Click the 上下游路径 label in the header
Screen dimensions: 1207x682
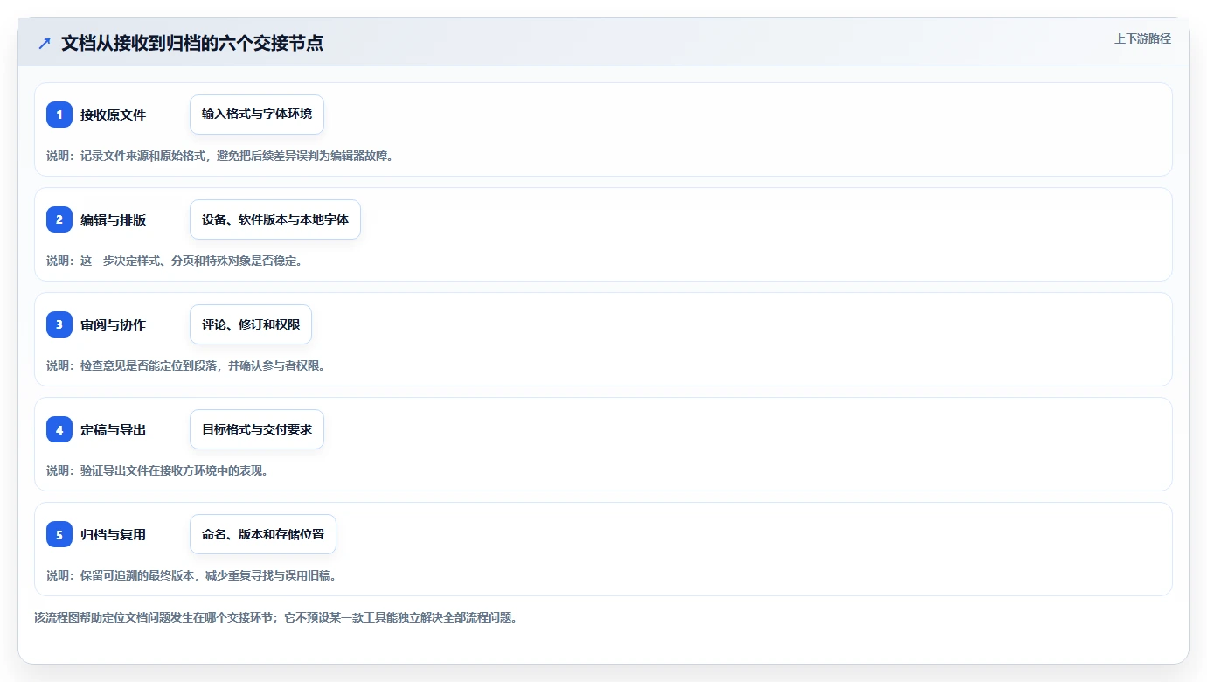pos(1142,38)
